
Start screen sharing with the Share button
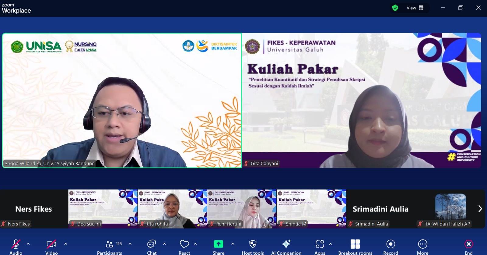point(218,245)
